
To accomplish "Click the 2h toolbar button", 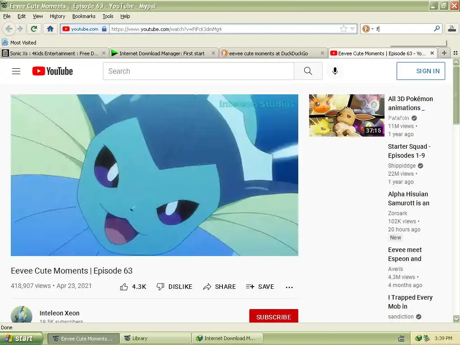I will click(451, 28).
